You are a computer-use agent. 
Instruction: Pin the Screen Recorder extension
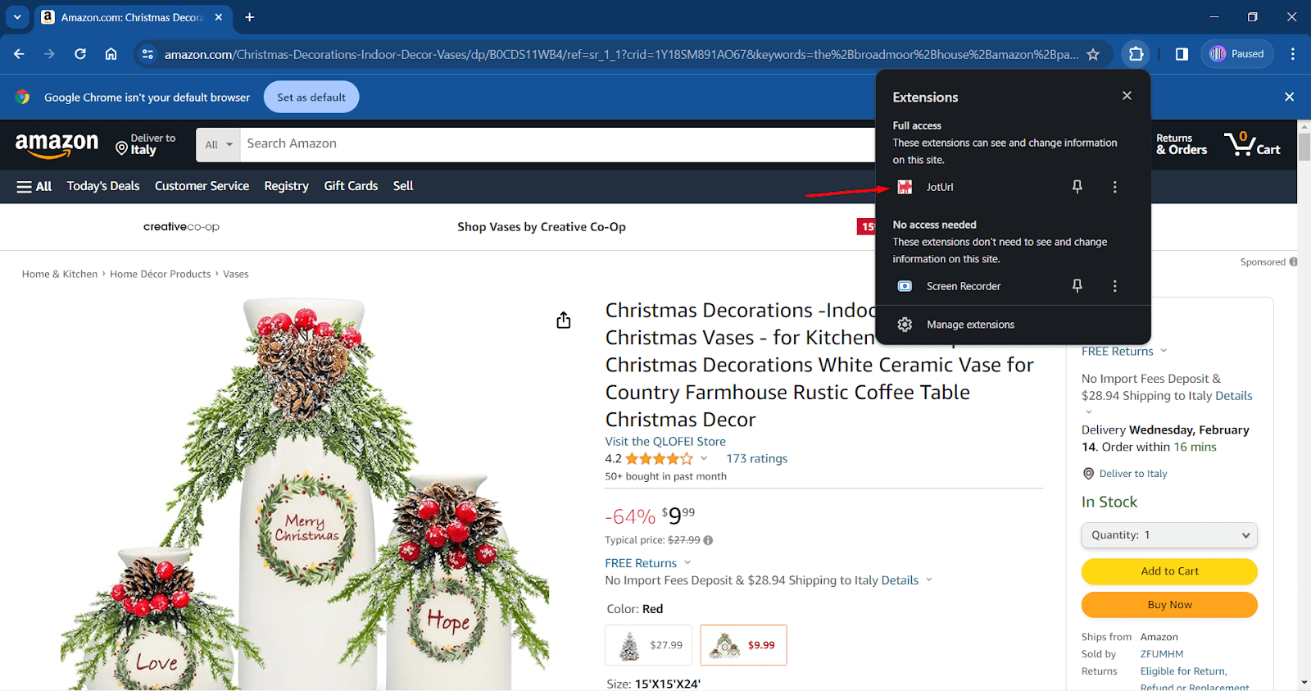(1077, 286)
